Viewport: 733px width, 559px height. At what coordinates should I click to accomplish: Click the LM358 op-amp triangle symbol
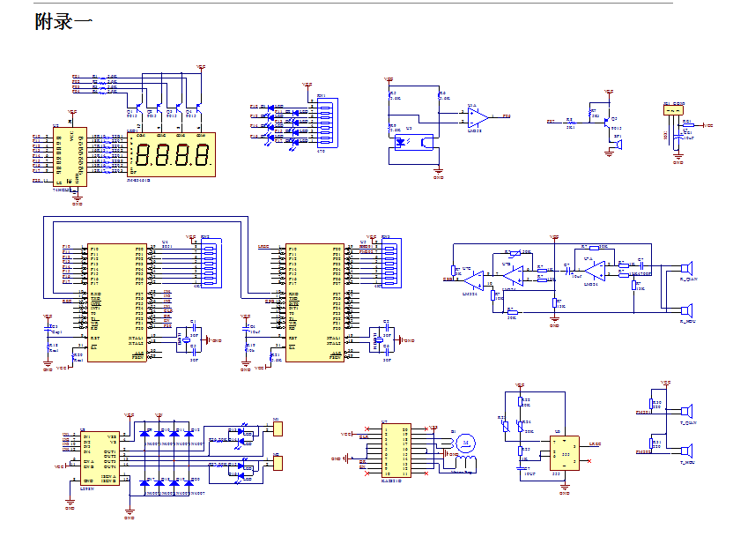point(477,115)
